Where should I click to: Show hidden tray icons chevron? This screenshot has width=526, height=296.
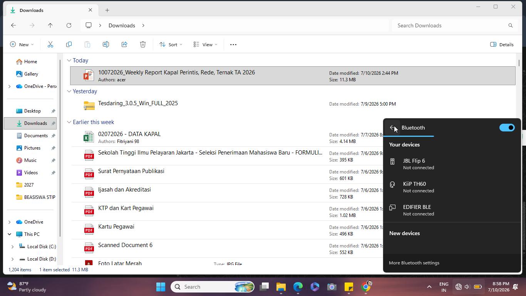click(x=429, y=287)
